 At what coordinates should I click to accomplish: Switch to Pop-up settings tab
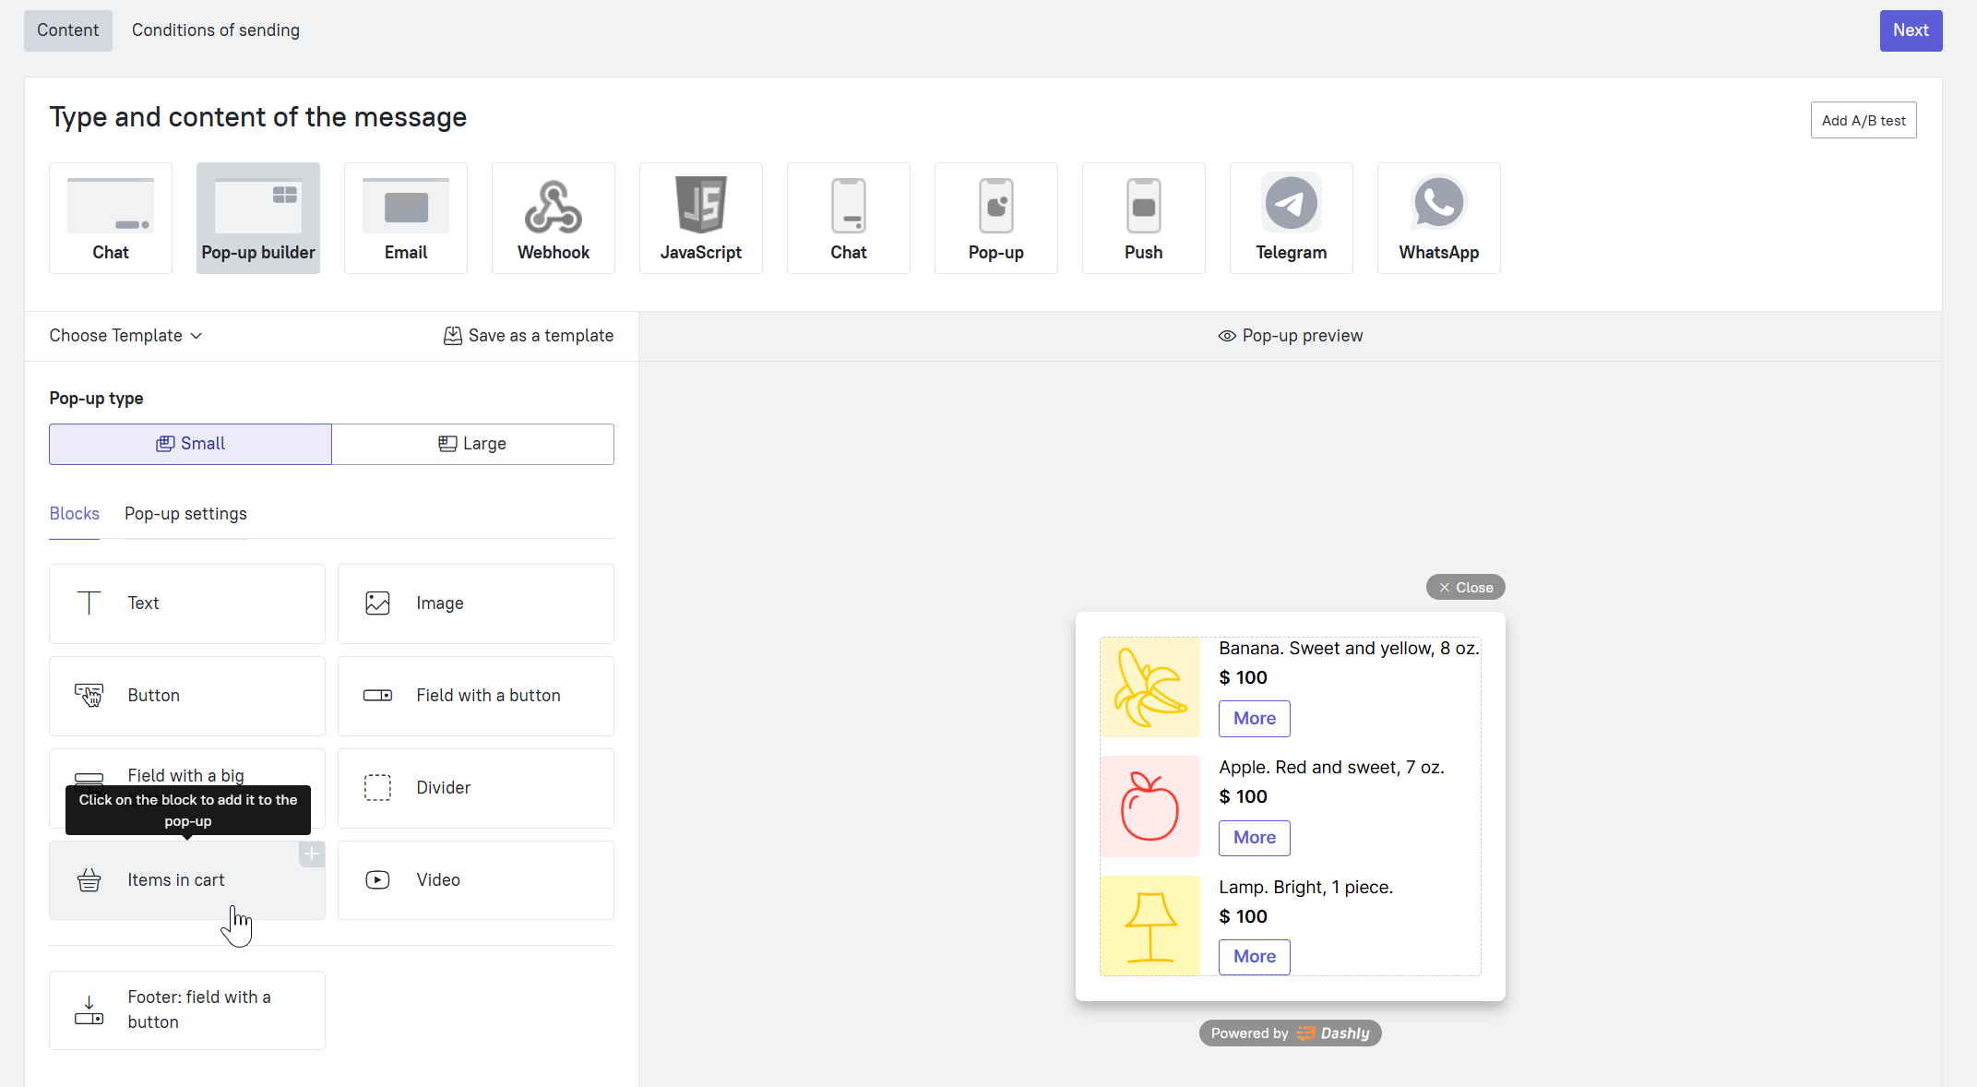[x=185, y=514]
